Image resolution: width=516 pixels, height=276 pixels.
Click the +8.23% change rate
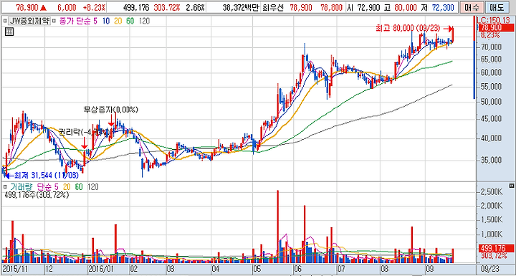pos(93,7)
